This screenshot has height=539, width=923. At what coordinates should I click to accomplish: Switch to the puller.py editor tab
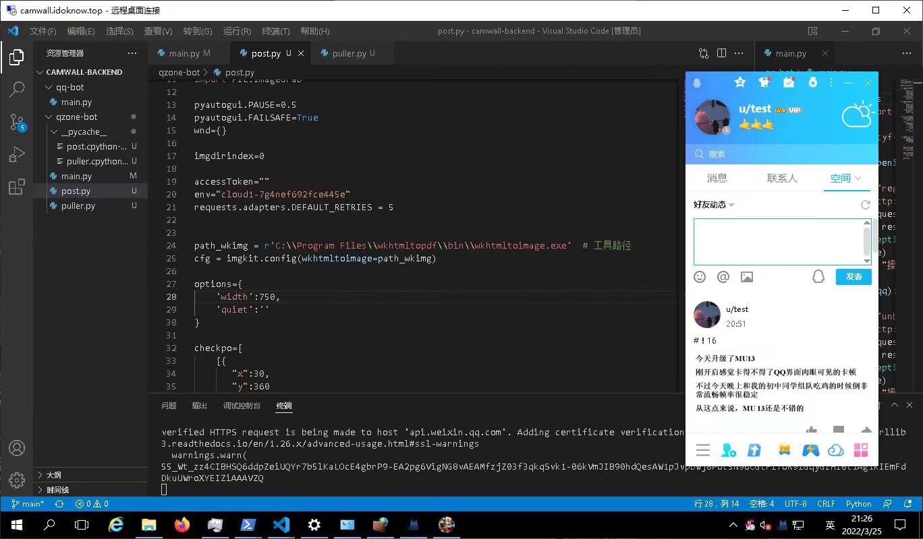click(349, 53)
